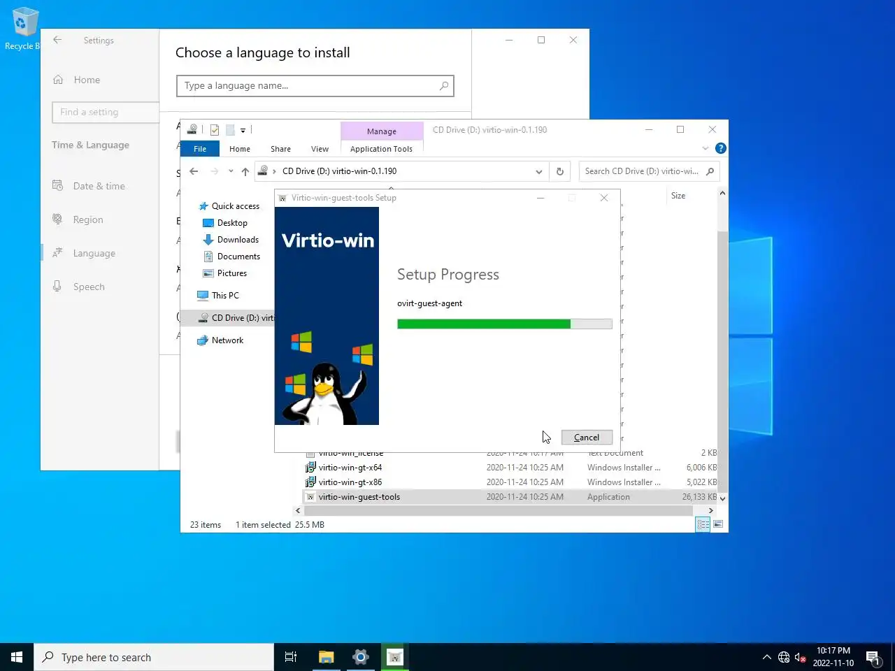
Task: Open Settings from the taskbar
Action: [360, 657]
